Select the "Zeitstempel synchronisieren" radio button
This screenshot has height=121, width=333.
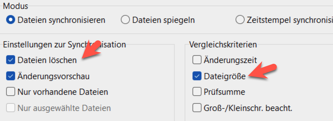(240, 20)
